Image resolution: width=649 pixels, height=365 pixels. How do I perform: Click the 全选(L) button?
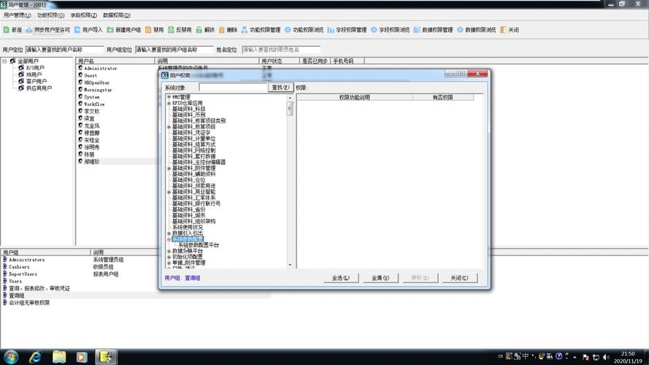(341, 277)
